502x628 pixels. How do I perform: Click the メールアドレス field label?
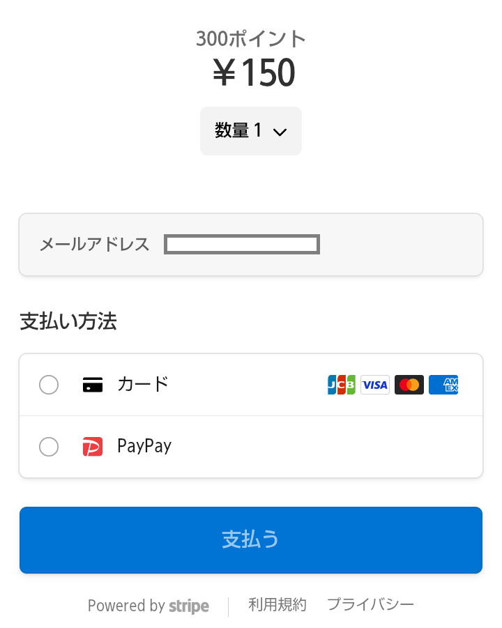94,245
